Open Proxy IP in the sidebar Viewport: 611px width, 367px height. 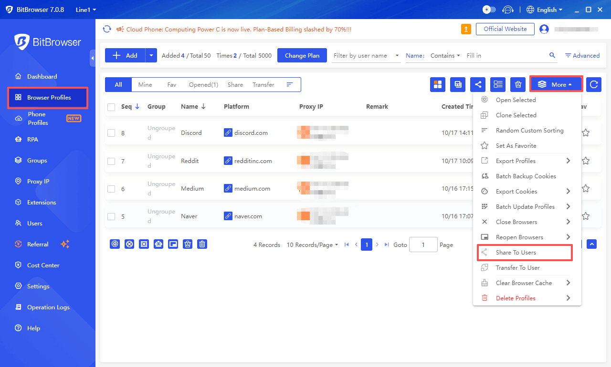(38, 181)
